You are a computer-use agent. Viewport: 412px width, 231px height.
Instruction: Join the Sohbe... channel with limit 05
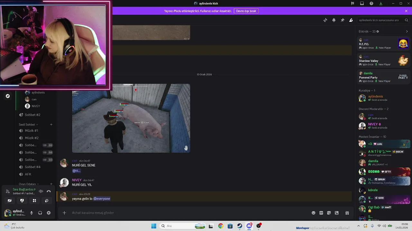(x=35, y=152)
